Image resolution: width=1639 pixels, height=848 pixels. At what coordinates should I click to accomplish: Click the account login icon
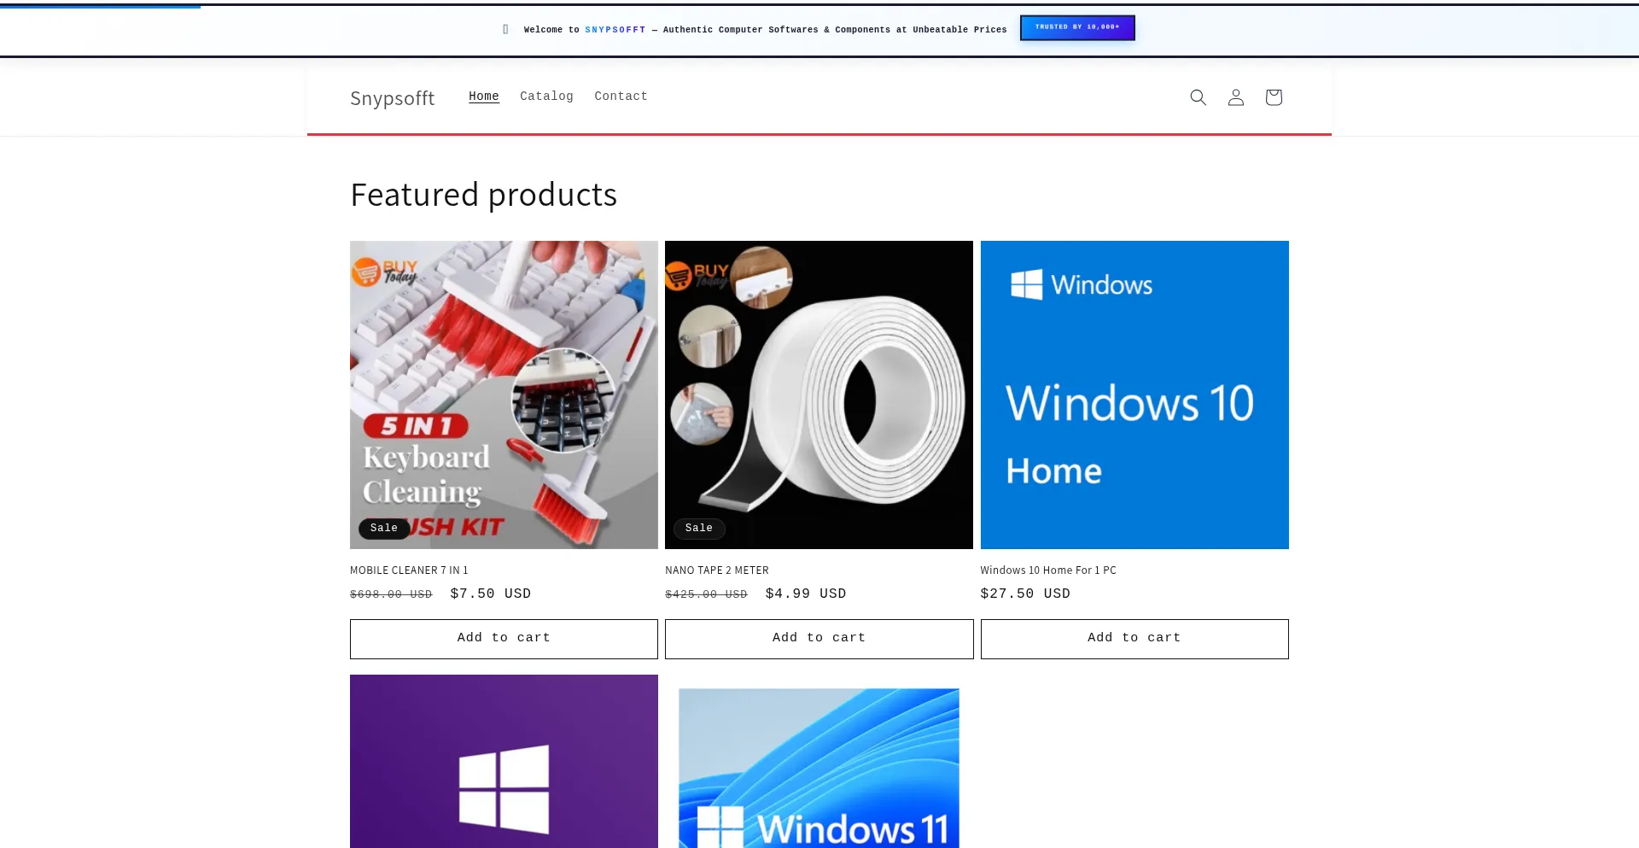point(1235,97)
